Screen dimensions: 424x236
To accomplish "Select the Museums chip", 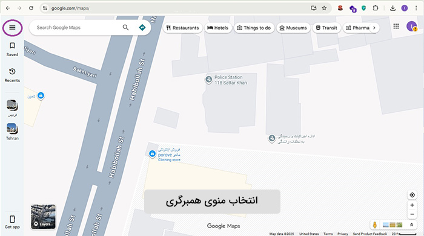I will click(293, 28).
